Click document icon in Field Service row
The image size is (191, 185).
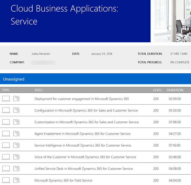point(16,180)
